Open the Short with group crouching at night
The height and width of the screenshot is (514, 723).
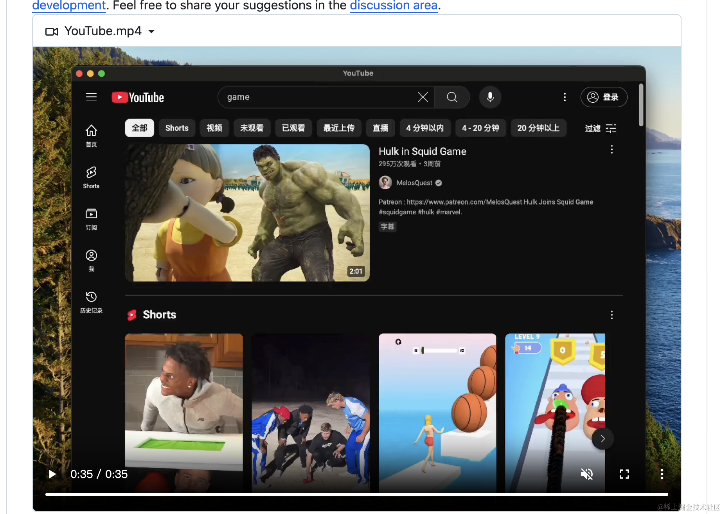[x=311, y=413]
